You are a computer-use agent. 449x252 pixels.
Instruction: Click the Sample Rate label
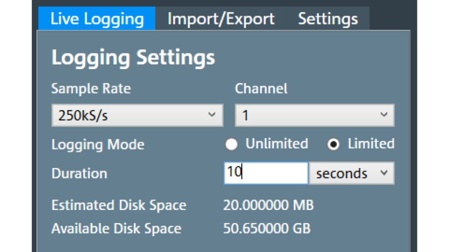(91, 89)
